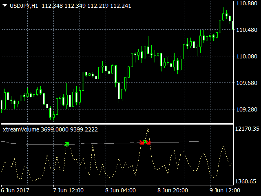Click the 110.880 price axis label
Viewport: 261px width, 196px height.
tap(247, 3)
